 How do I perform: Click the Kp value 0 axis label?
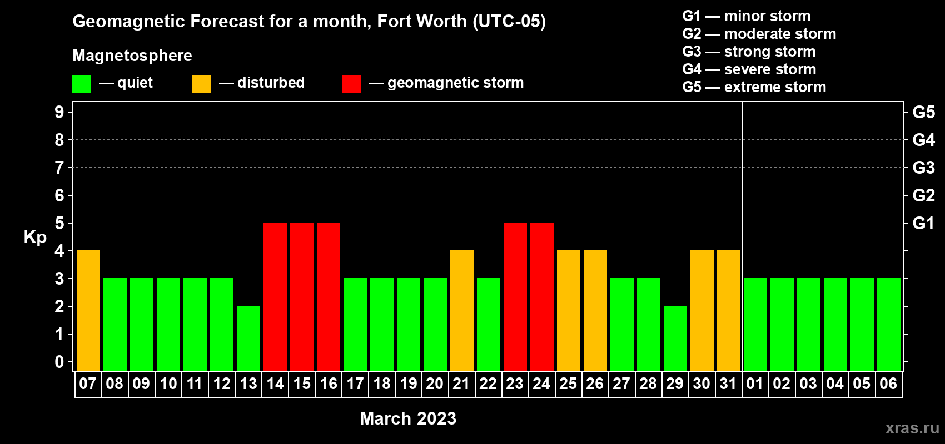[59, 362]
